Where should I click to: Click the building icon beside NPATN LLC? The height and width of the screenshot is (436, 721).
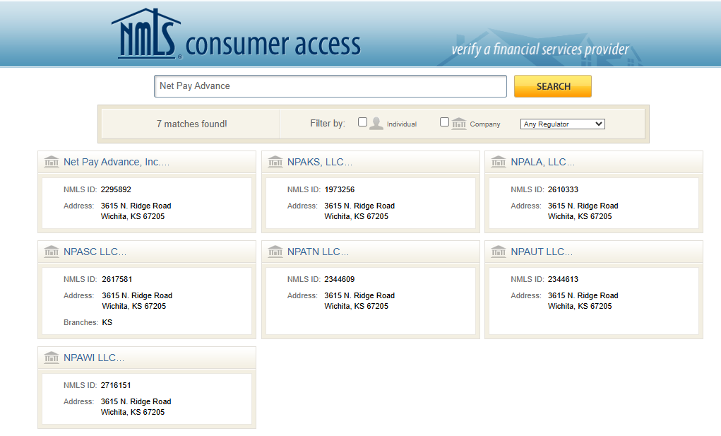(x=275, y=252)
